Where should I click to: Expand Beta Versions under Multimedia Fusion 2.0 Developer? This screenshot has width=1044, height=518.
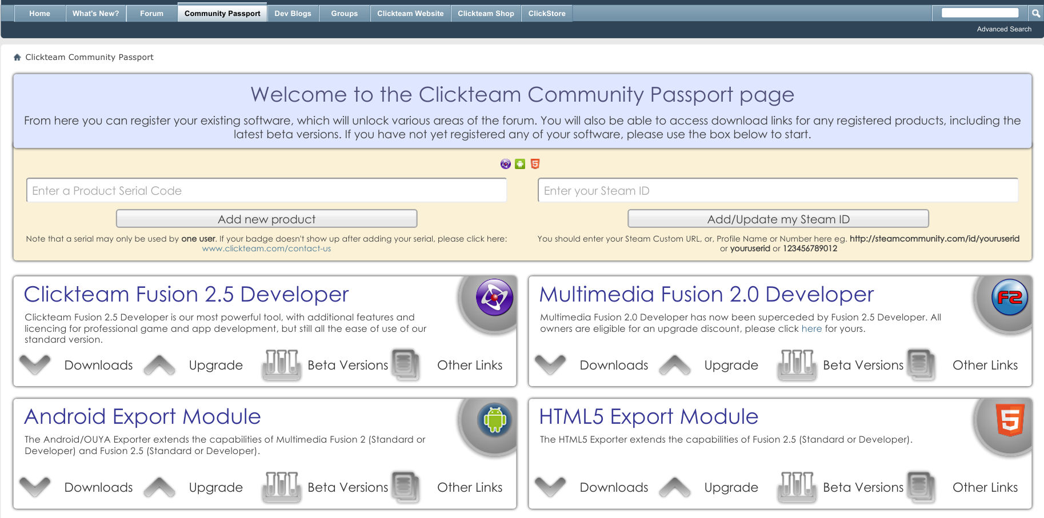point(863,365)
